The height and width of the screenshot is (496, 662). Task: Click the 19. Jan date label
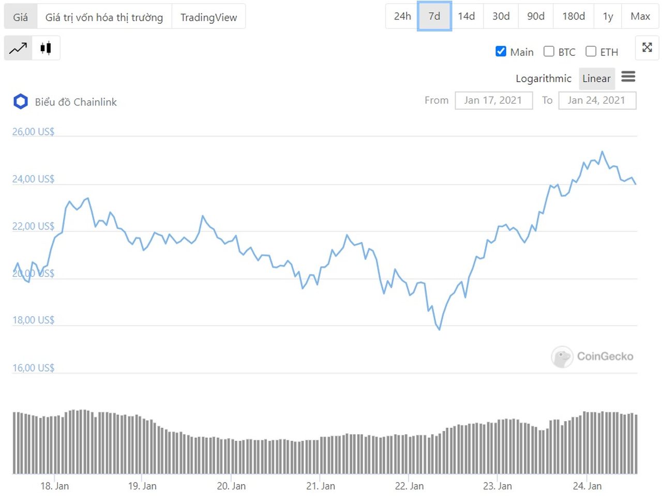[x=142, y=486]
